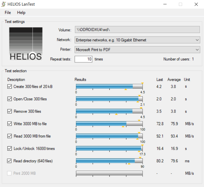Click the Repeat tests count field
Screen dimensions: 204x187
[83, 59]
